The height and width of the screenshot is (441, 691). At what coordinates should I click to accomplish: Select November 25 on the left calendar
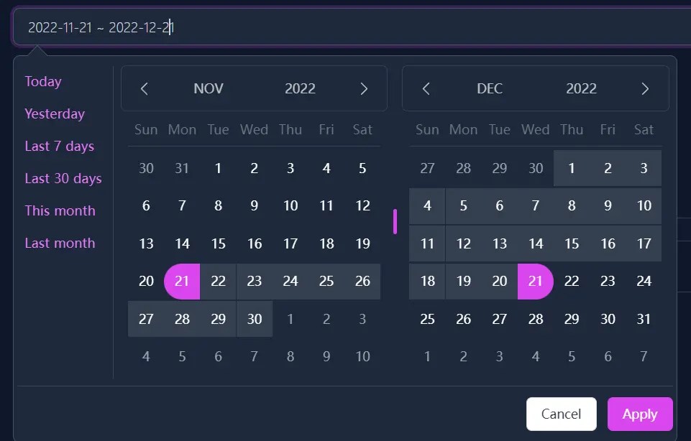[326, 281]
